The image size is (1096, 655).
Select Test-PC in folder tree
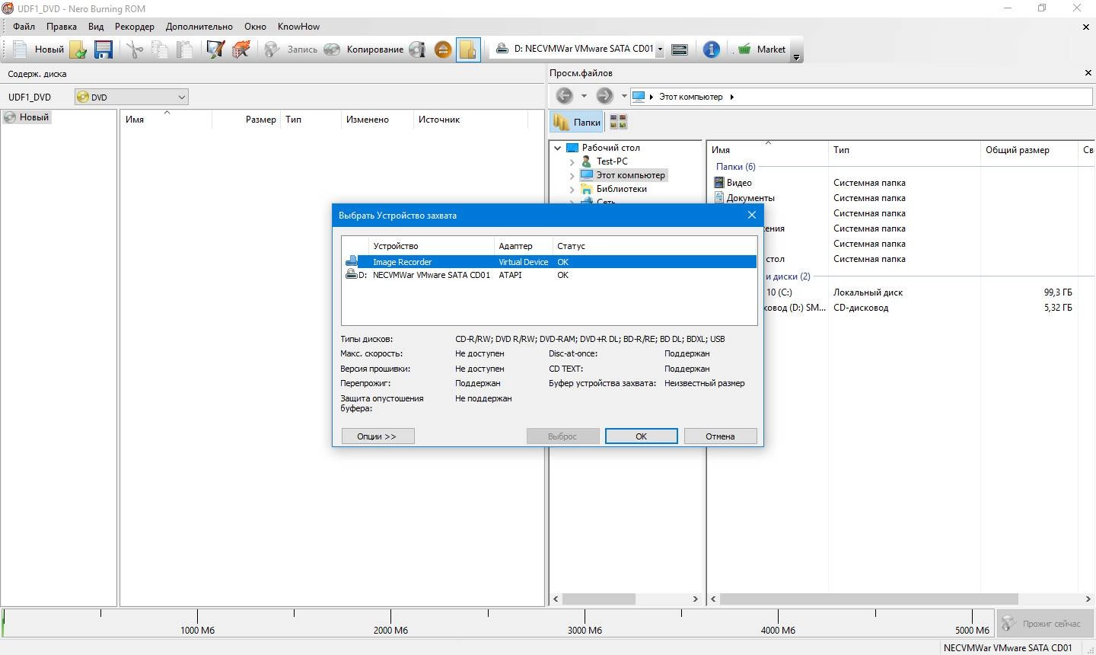tap(612, 161)
